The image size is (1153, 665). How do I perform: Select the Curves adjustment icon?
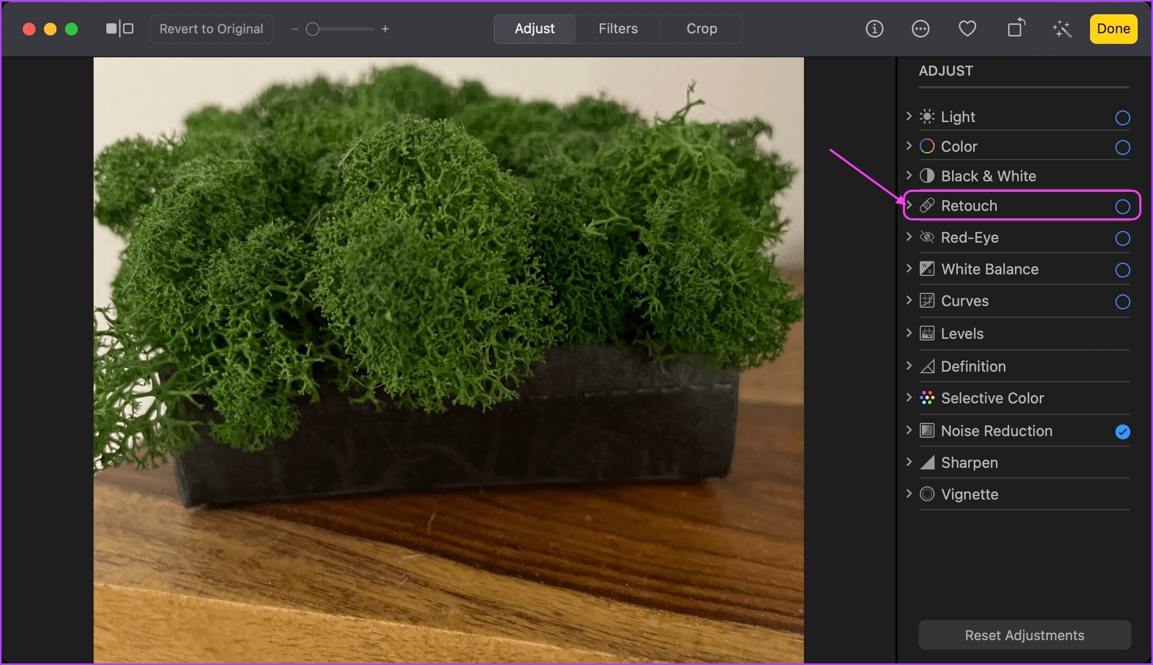click(927, 301)
